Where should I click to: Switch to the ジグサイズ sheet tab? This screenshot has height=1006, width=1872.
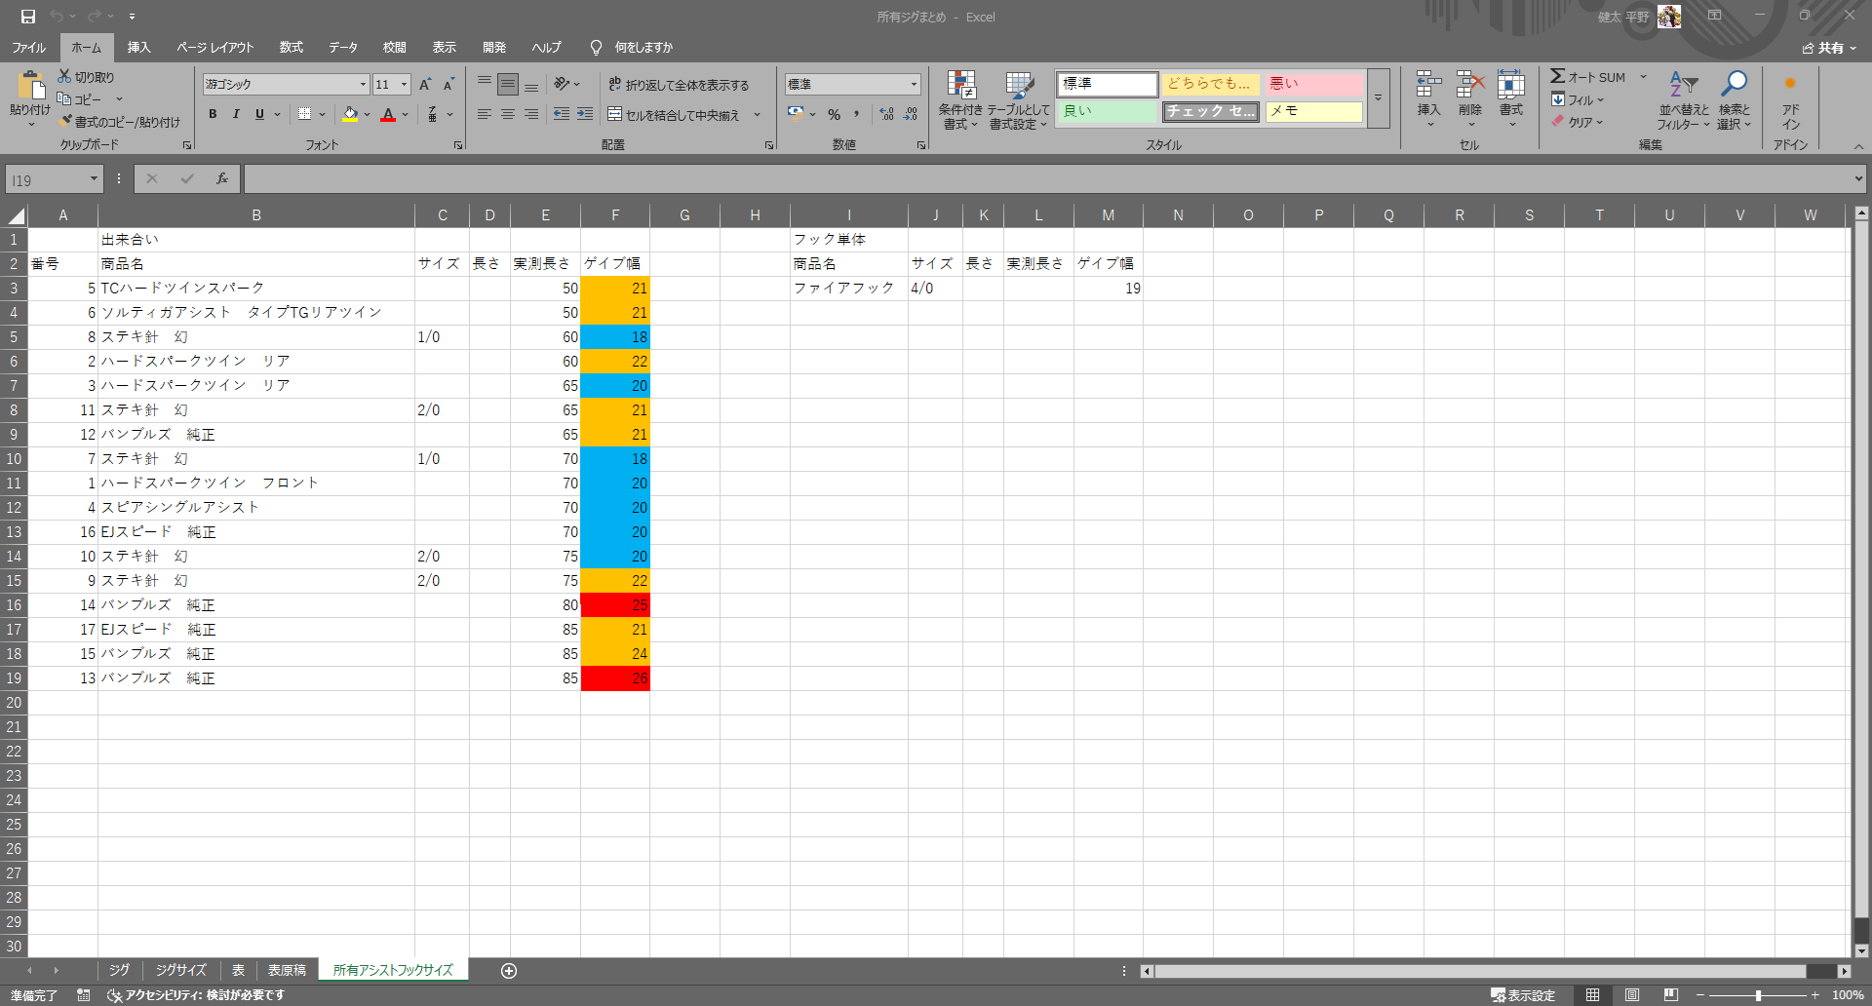pyautogui.click(x=180, y=971)
